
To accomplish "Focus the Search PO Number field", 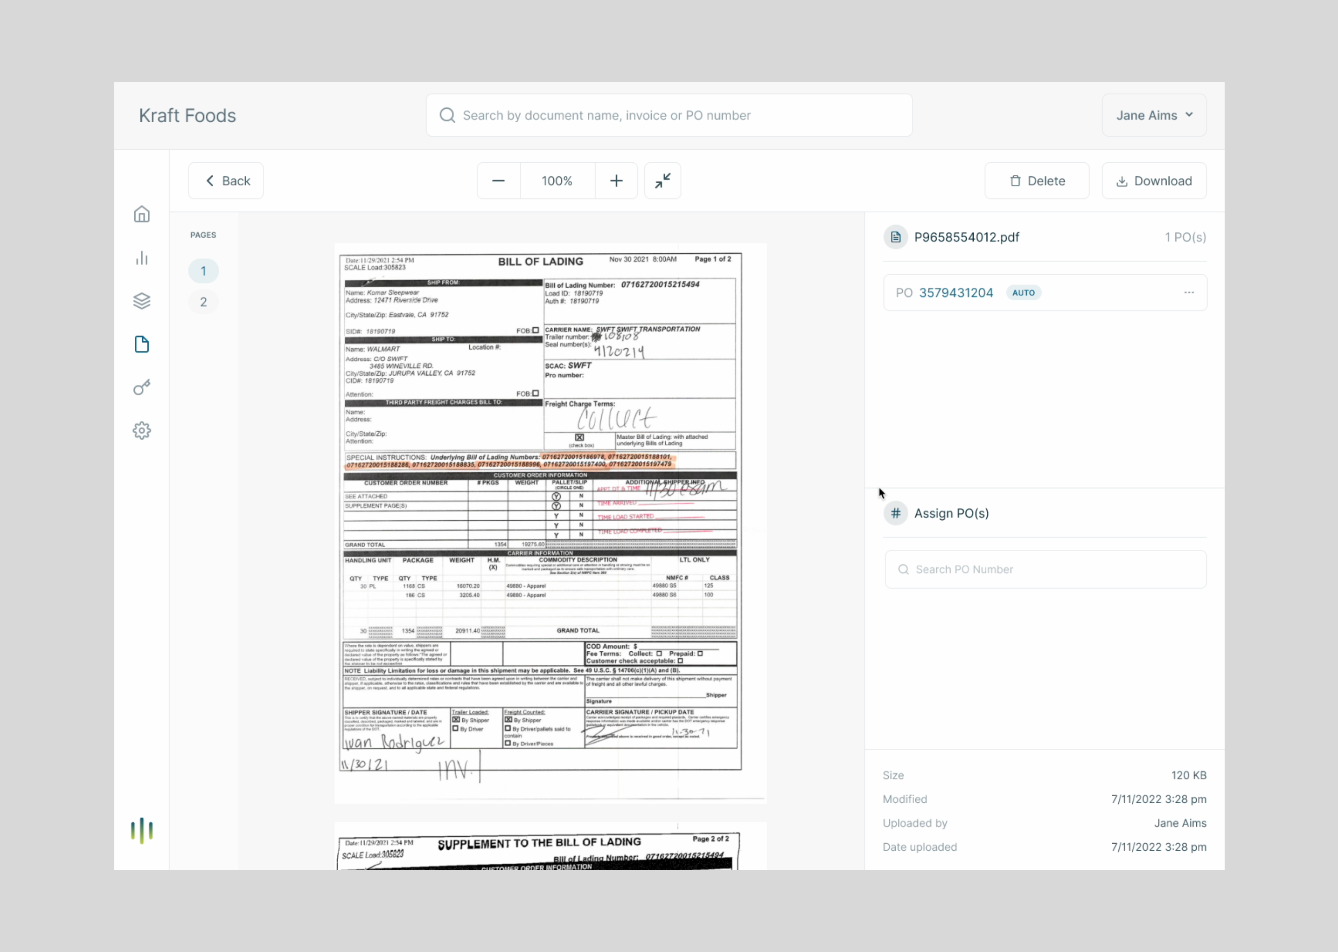I will coord(1046,569).
